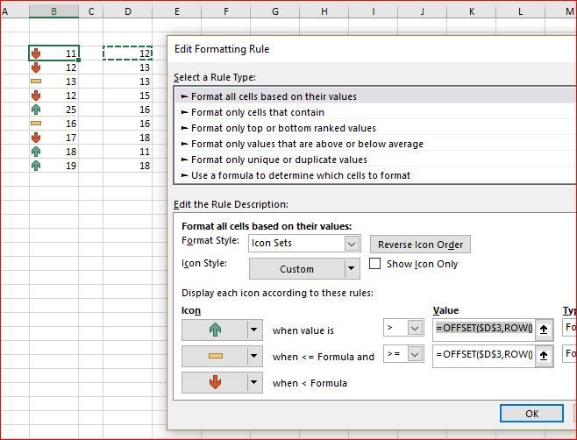This screenshot has width=577, height=440.
Task: Click cell D3 with value 12
Action: click(x=128, y=53)
